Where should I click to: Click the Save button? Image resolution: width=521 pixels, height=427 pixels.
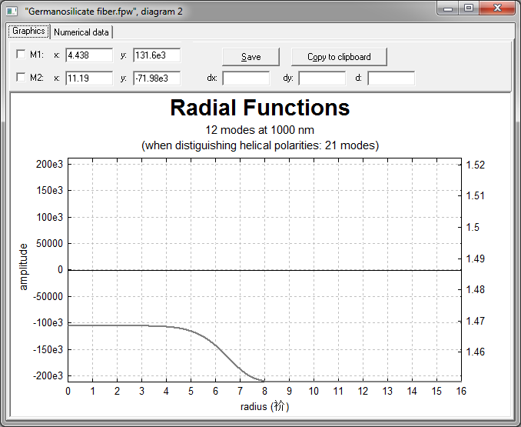[x=251, y=57]
